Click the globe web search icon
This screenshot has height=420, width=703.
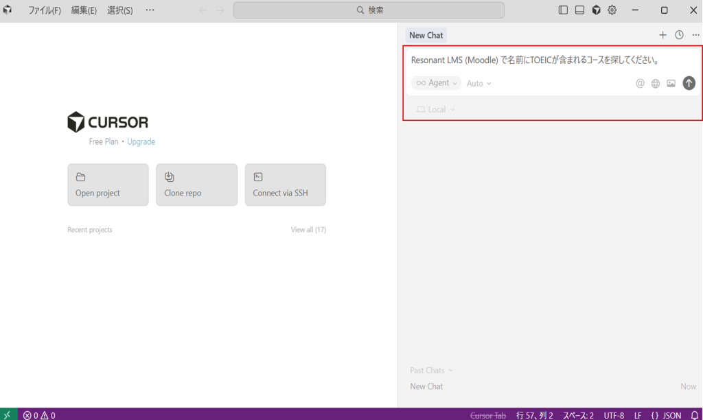(656, 83)
